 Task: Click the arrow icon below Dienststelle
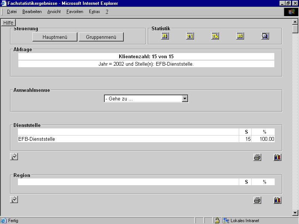pos(14,157)
